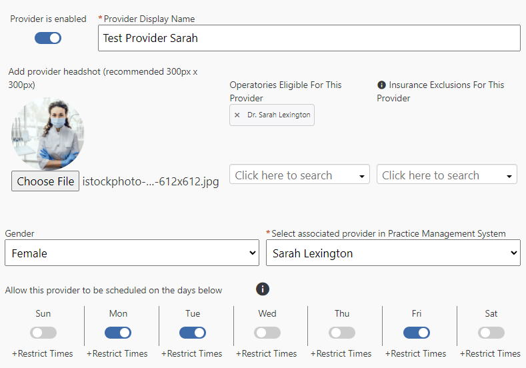526x368 pixels.
Task: Click the Dr. Sarah Lexington tag text
Action: tap(279, 115)
